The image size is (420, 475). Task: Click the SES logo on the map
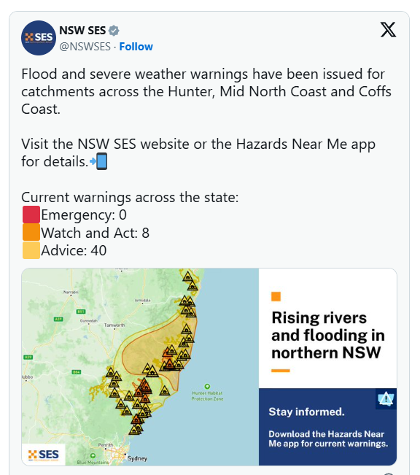click(x=44, y=455)
